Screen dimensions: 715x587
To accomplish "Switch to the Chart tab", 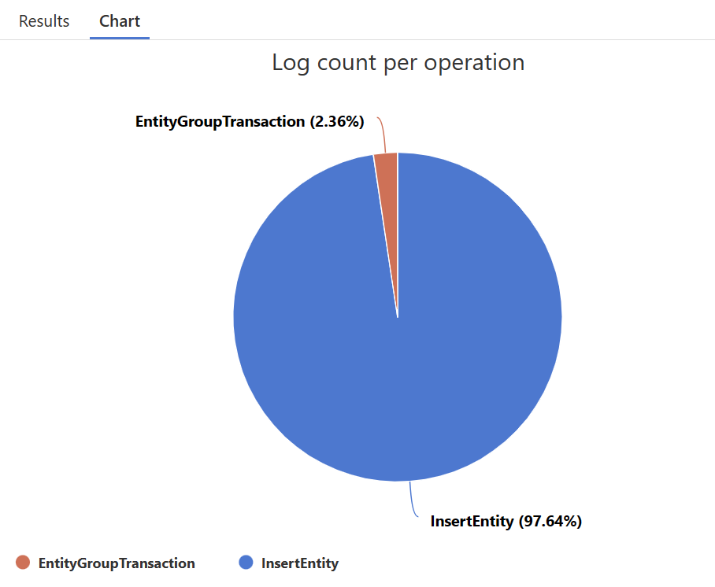I will tap(120, 21).
